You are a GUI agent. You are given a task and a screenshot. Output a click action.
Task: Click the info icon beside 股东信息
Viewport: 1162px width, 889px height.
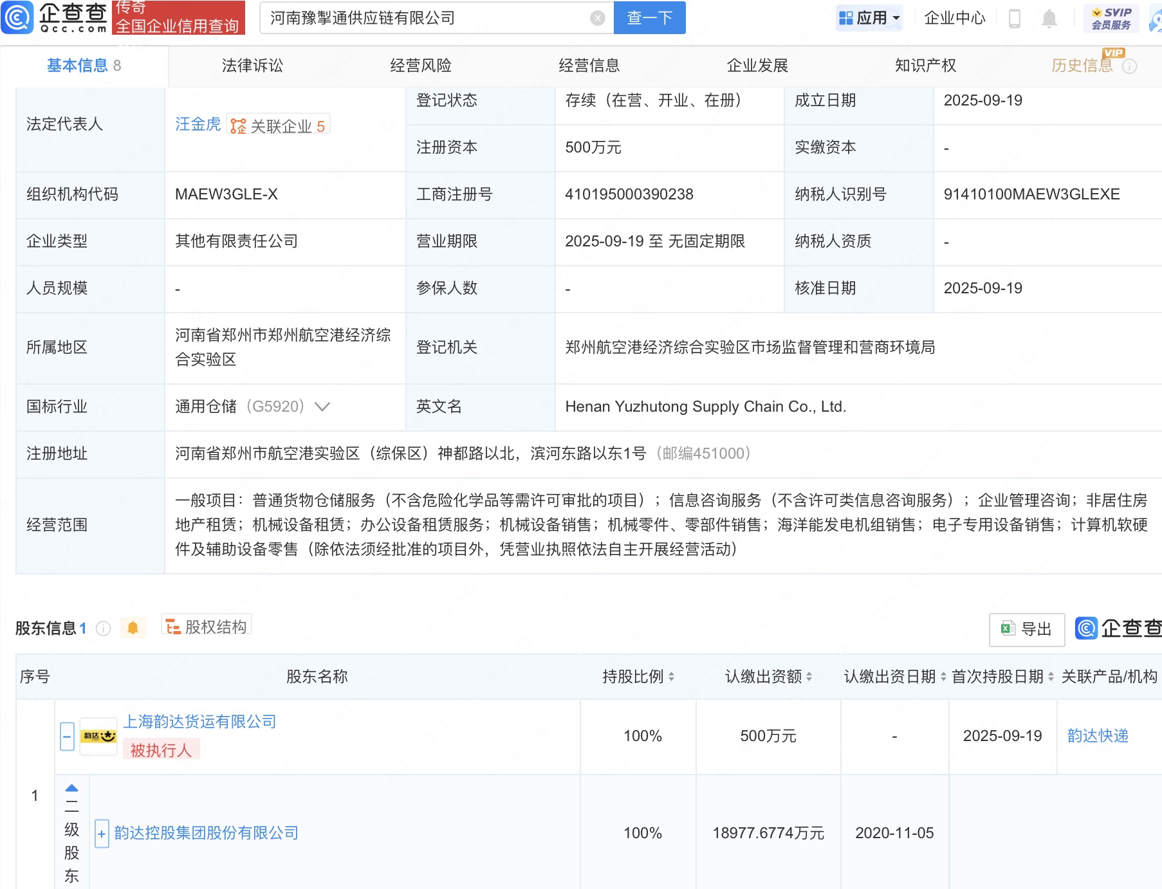click(104, 628)
